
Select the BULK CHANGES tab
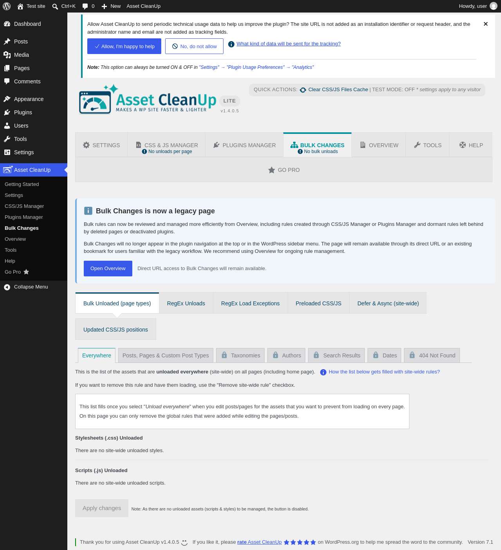coord(317,145)
